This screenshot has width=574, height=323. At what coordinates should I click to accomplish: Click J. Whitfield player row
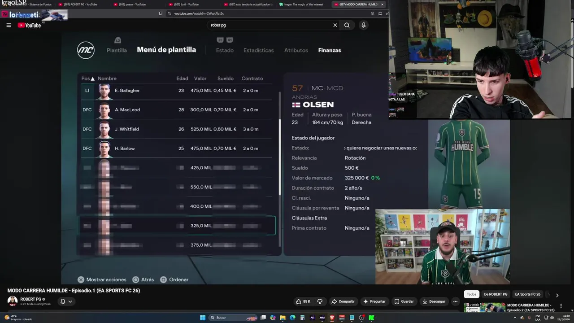click(176, 129)
